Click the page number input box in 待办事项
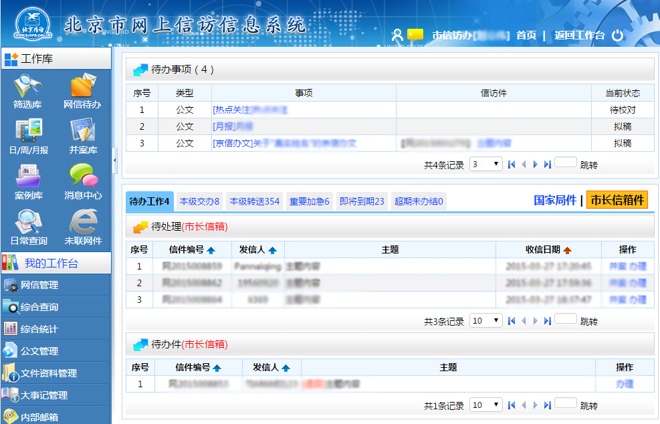This screenshot has width=660, height=424. coord(565,162)
